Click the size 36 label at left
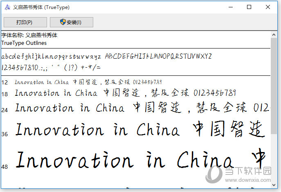The width and height of the screenshot is (281, 192). [5, 134]
